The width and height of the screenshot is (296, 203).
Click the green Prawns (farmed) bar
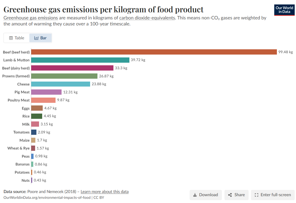tap(64, 76)
